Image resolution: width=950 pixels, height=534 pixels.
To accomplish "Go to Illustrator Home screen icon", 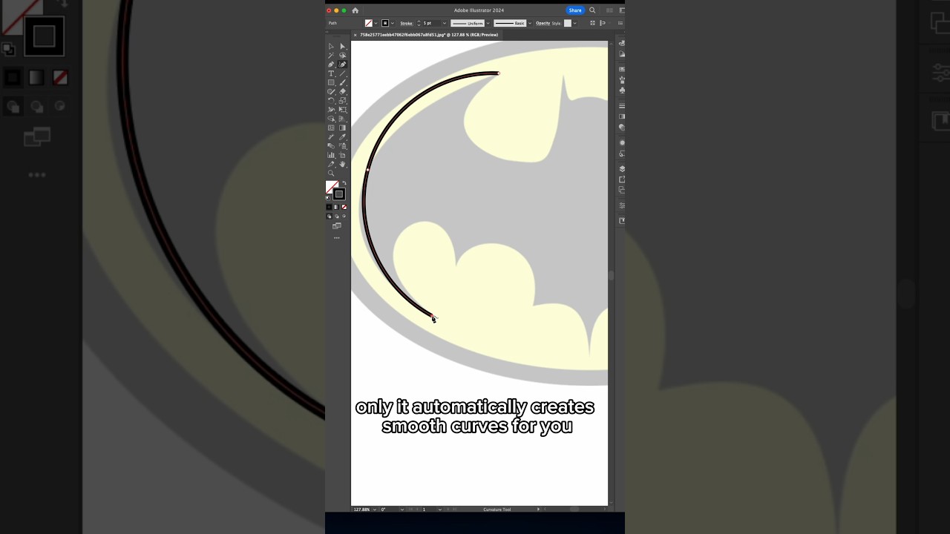I will click(355, 10).
